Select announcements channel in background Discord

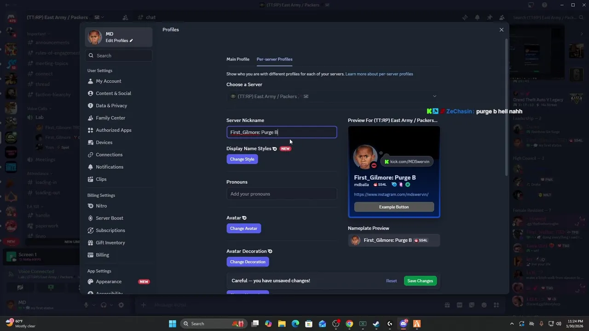(52, 42)
